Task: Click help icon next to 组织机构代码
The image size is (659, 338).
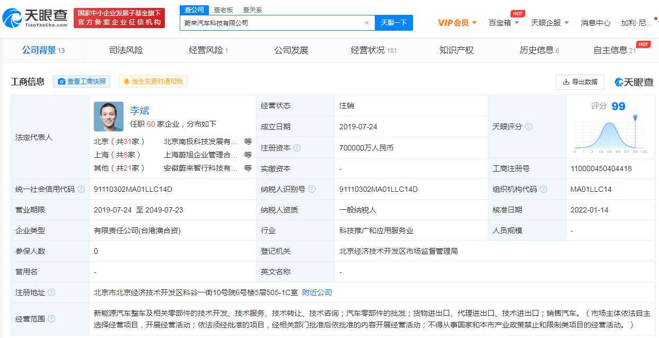Action: pos(543,189)
